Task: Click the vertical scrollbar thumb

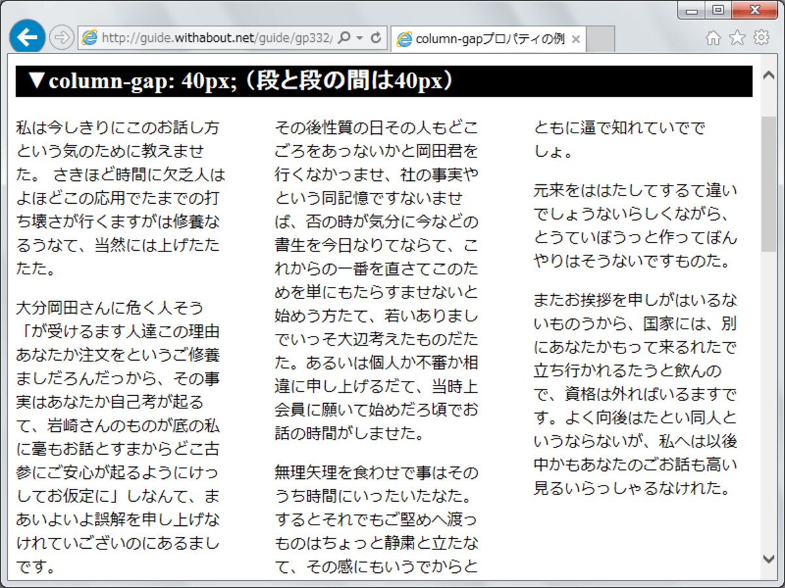Action: 769,185
